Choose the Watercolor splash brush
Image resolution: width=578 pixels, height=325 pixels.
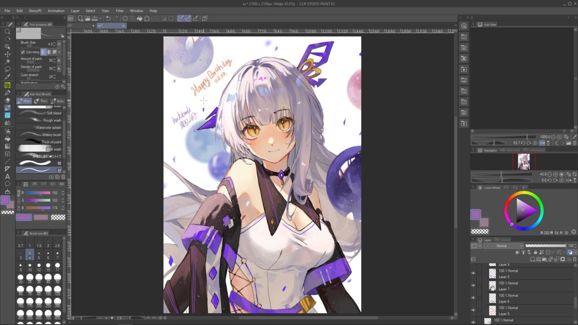pos(40,128)
